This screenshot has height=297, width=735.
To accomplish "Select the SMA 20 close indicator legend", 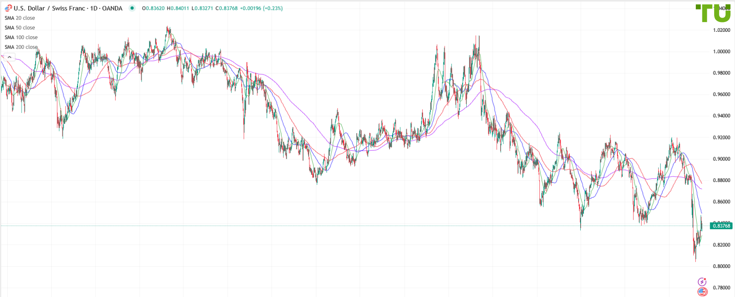I will pyautogui.click(x=20, y=18).
